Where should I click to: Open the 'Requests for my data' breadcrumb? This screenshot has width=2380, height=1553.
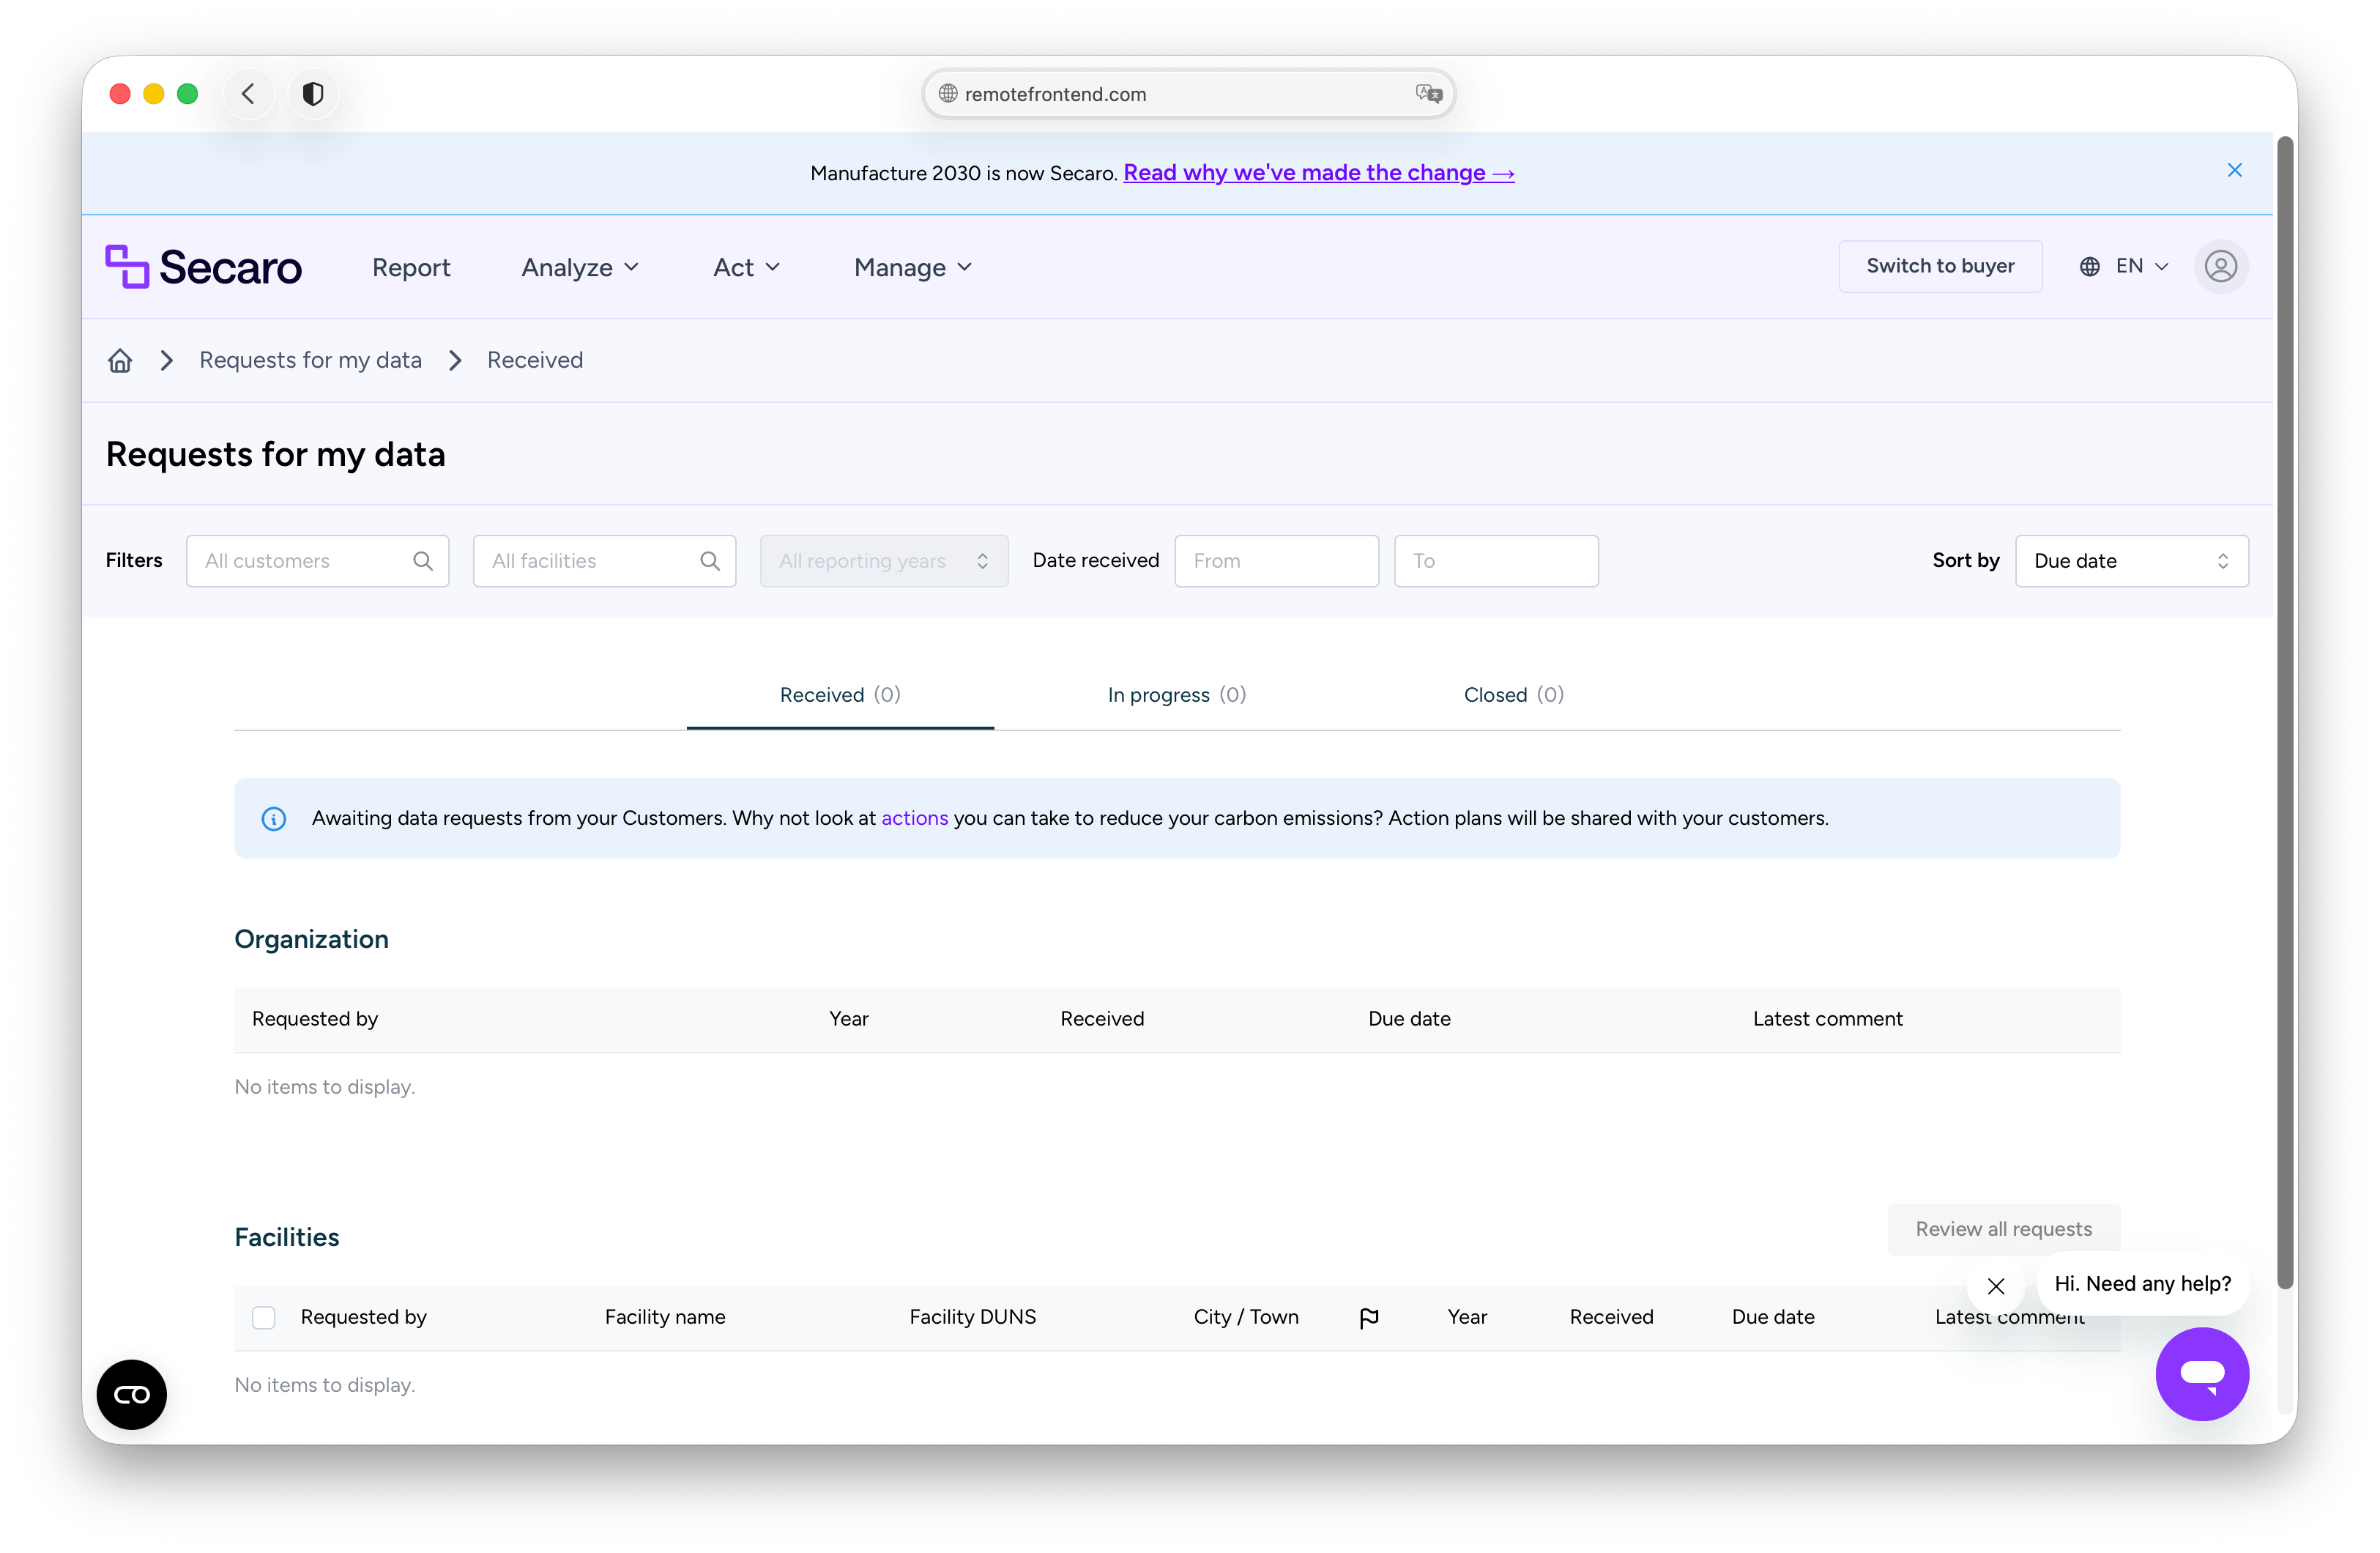click(310, 360)
